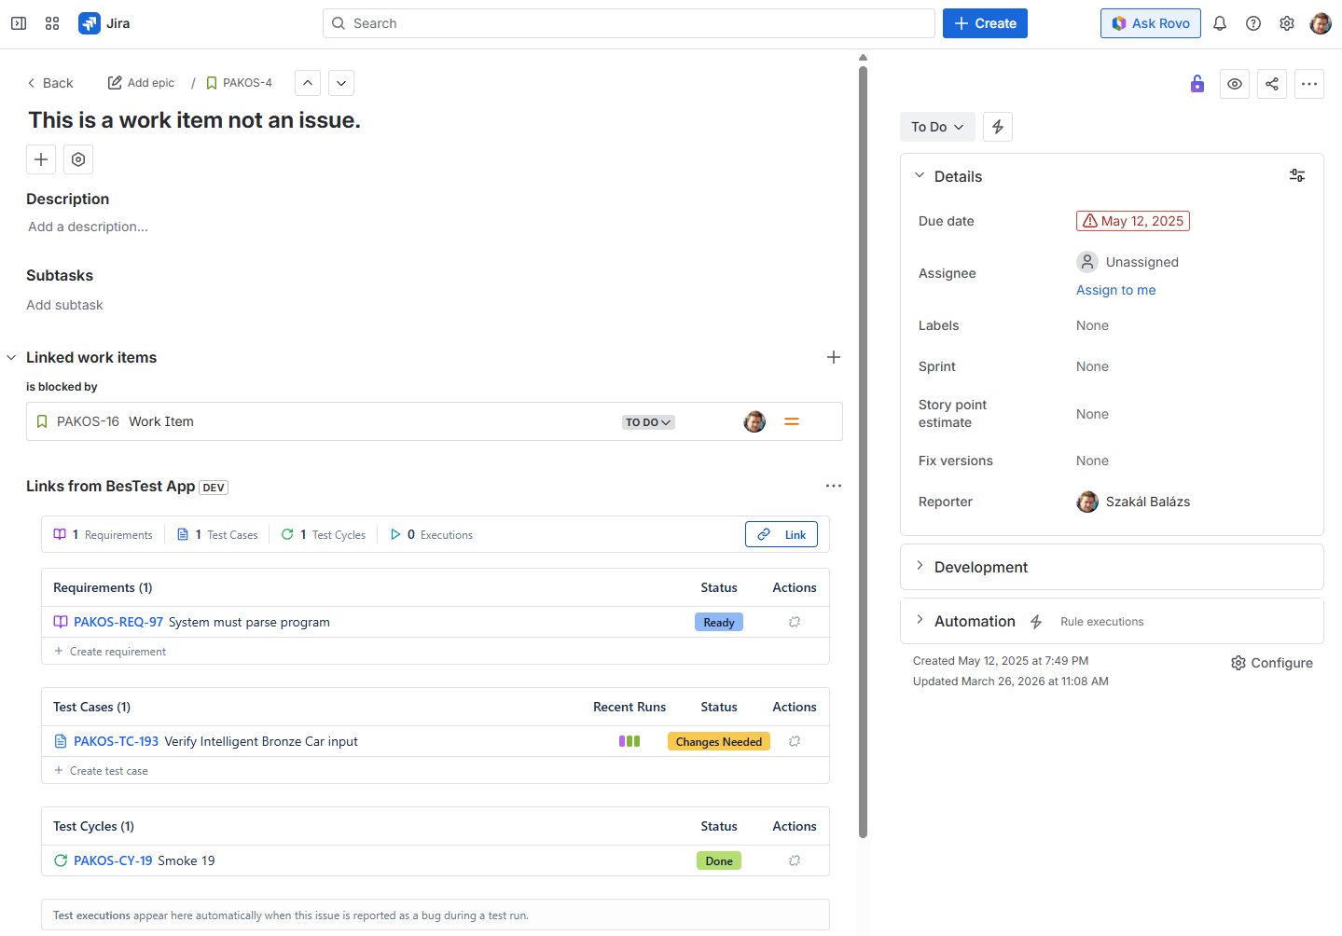Click into the Search field
The width and height of the screenshot is (1342, 936).
629,23
